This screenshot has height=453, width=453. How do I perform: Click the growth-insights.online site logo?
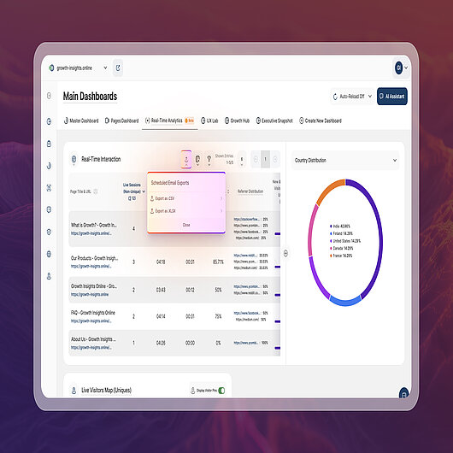(x=51, y=68)
